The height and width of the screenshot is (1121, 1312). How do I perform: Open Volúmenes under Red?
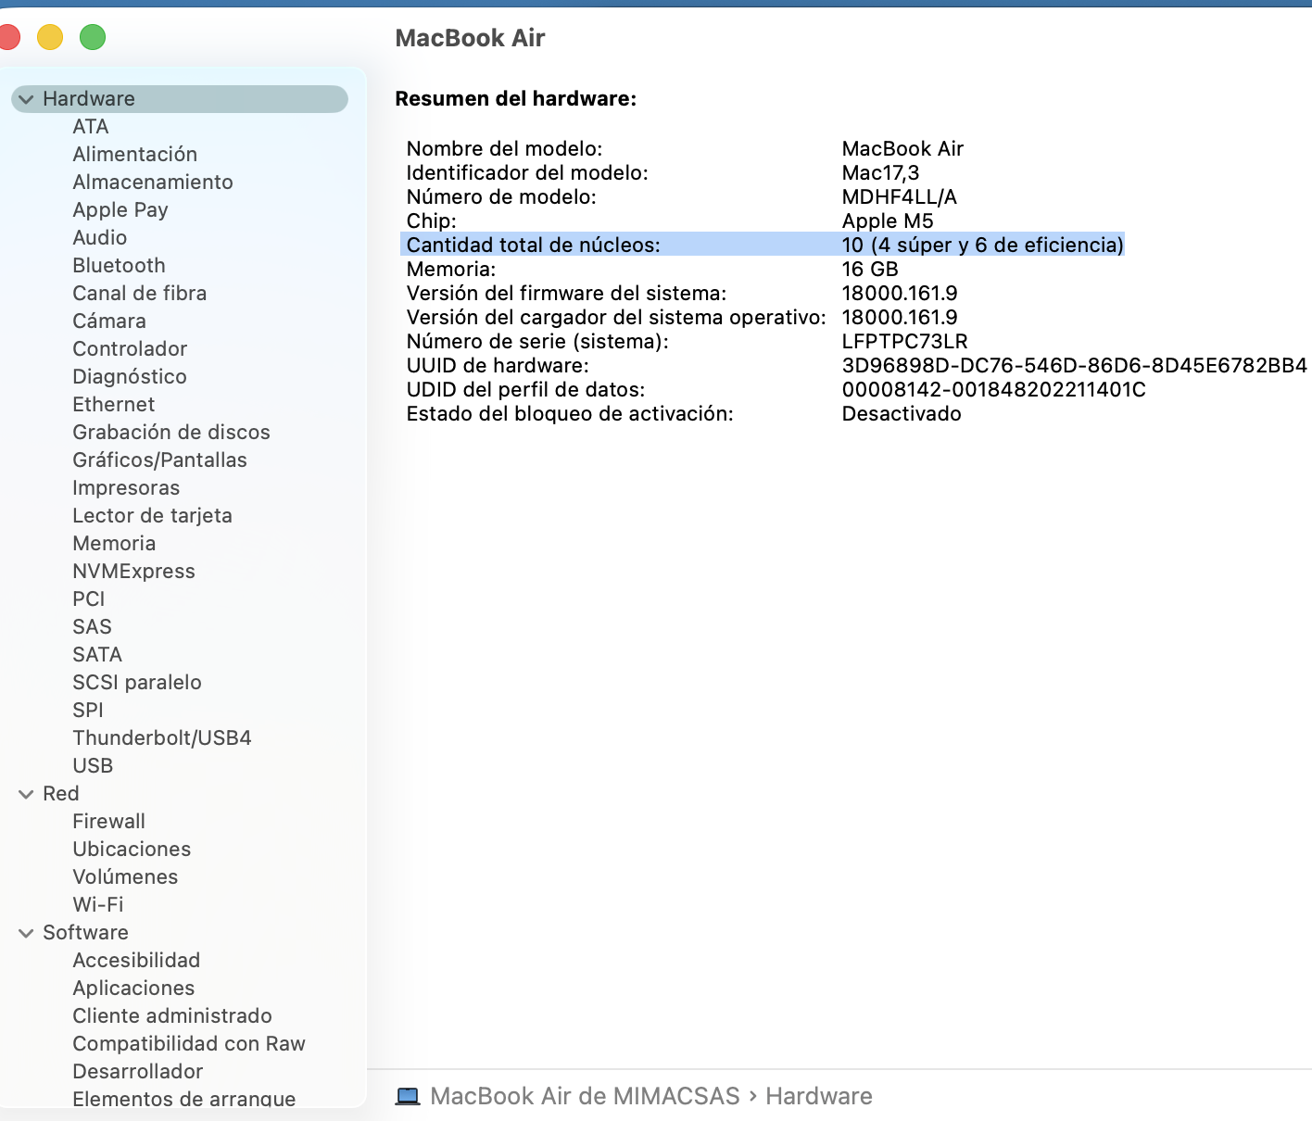click(125, 877)
